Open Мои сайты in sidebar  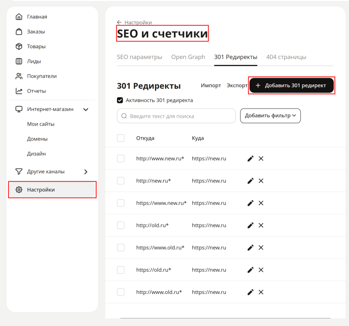coord(41,124)
